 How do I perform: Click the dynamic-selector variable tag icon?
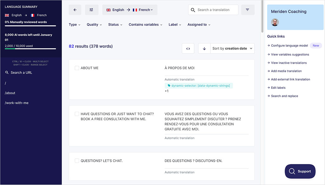[169, 85]
